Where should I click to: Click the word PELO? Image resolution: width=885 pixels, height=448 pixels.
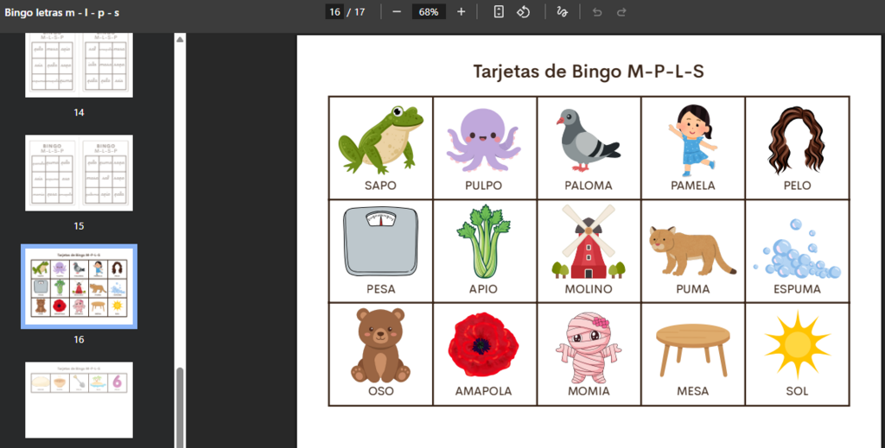pos(797,186)
